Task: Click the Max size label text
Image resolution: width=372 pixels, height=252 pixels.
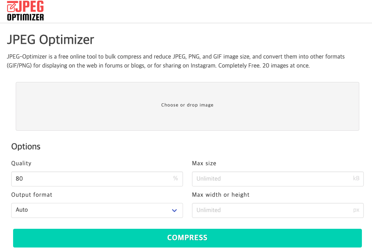Action: 204,163
